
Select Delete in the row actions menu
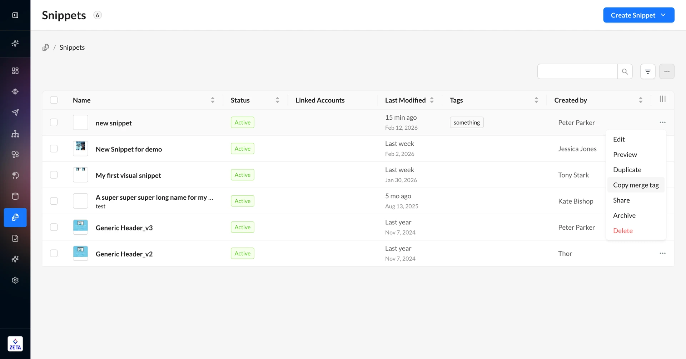click(623, 231)
